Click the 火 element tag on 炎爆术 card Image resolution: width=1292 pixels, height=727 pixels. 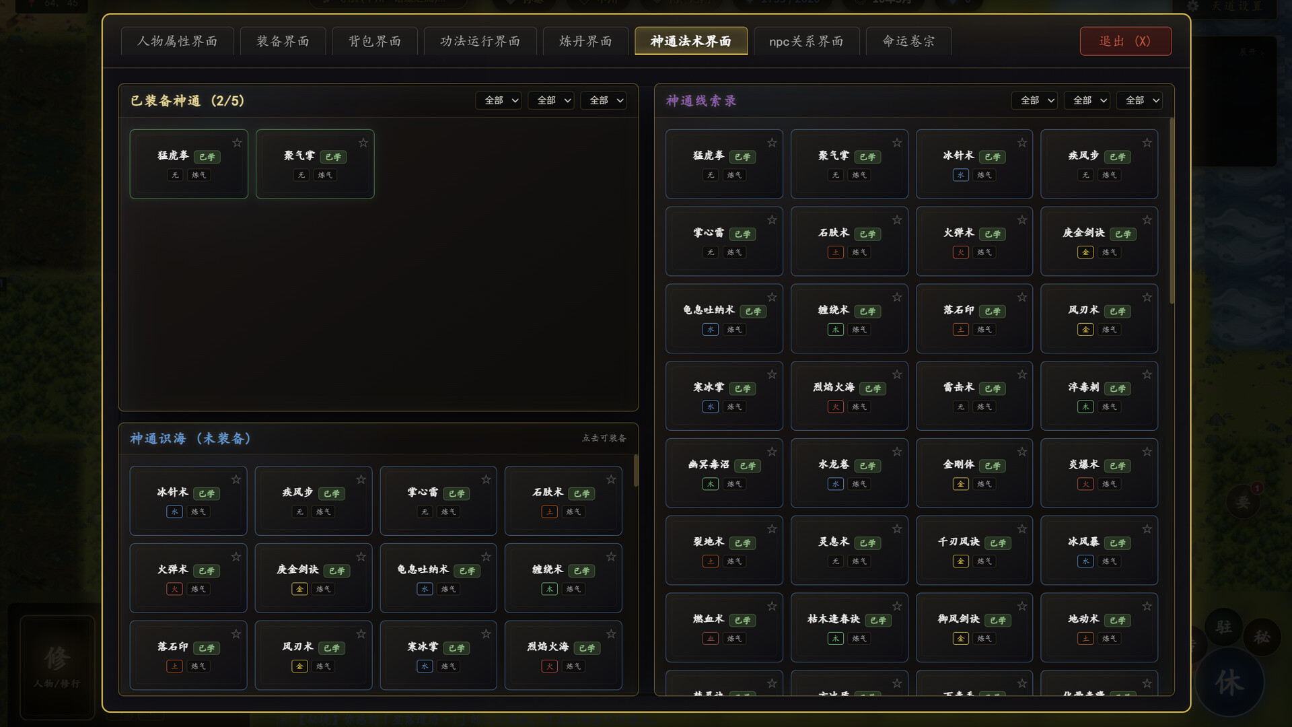[x=1085, y=484]
